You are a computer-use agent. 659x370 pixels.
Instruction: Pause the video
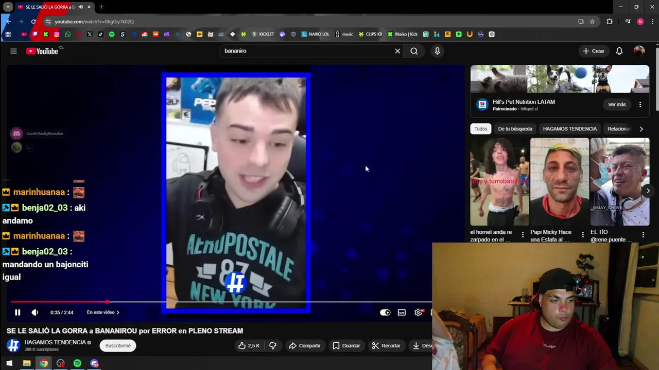coord(18,312)
